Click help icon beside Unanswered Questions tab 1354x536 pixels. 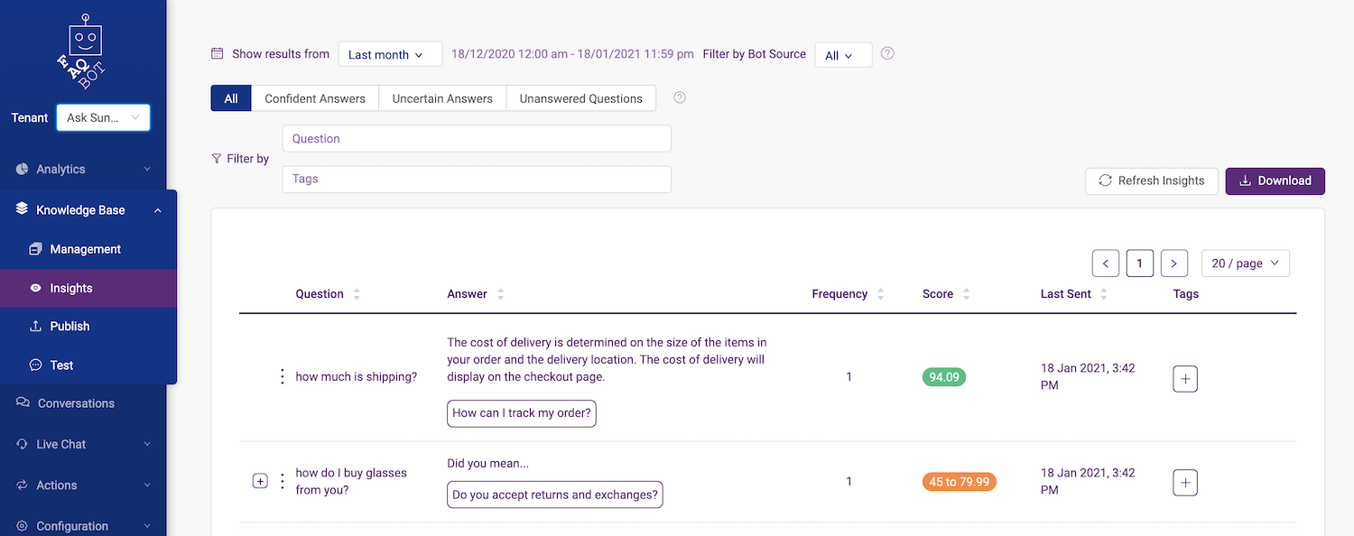(680, 97)
